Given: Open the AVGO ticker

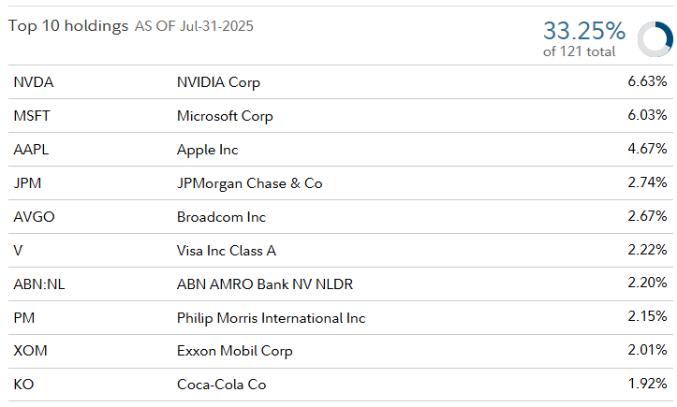Looking at the screenshot, I should pyautogui.click(x=34, y=217).
